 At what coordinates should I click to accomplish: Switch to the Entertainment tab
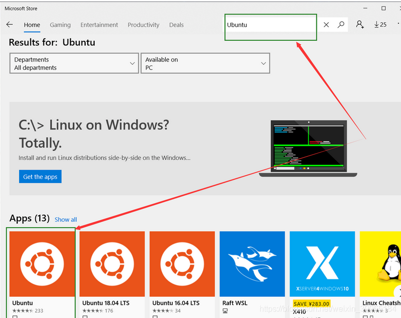tap(99, 25)
